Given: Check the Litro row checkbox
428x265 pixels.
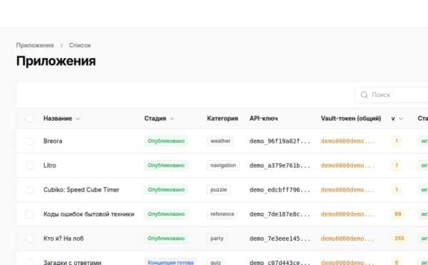Looking at the screenshot, I should 30,165.
